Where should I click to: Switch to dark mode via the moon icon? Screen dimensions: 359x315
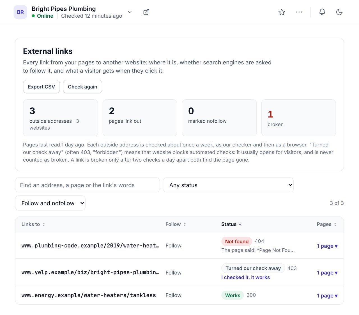(339, 12)
